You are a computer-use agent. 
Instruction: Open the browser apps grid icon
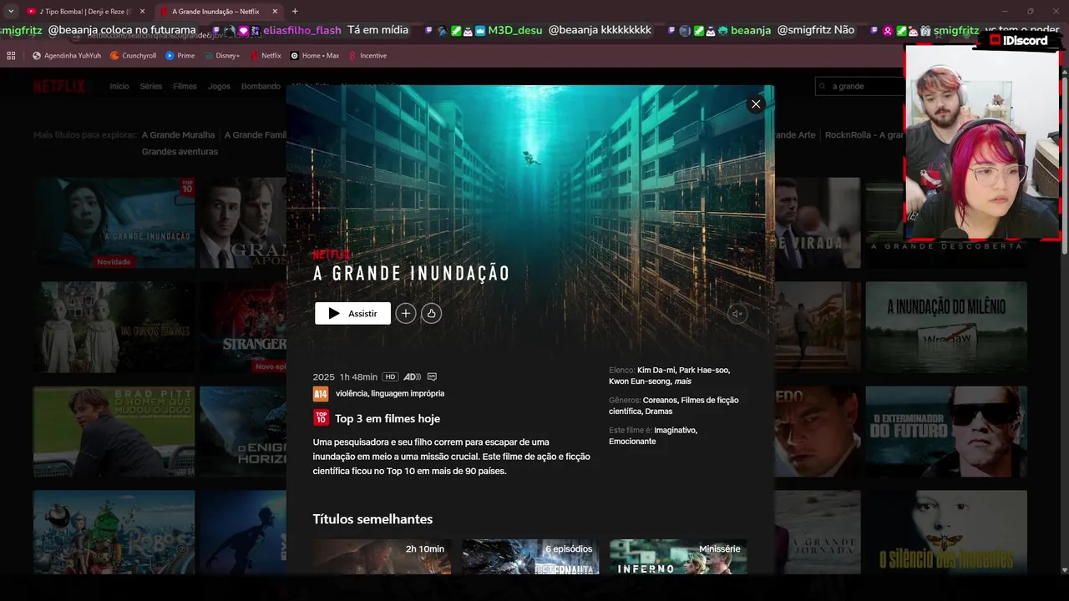[x=11, y=56]
